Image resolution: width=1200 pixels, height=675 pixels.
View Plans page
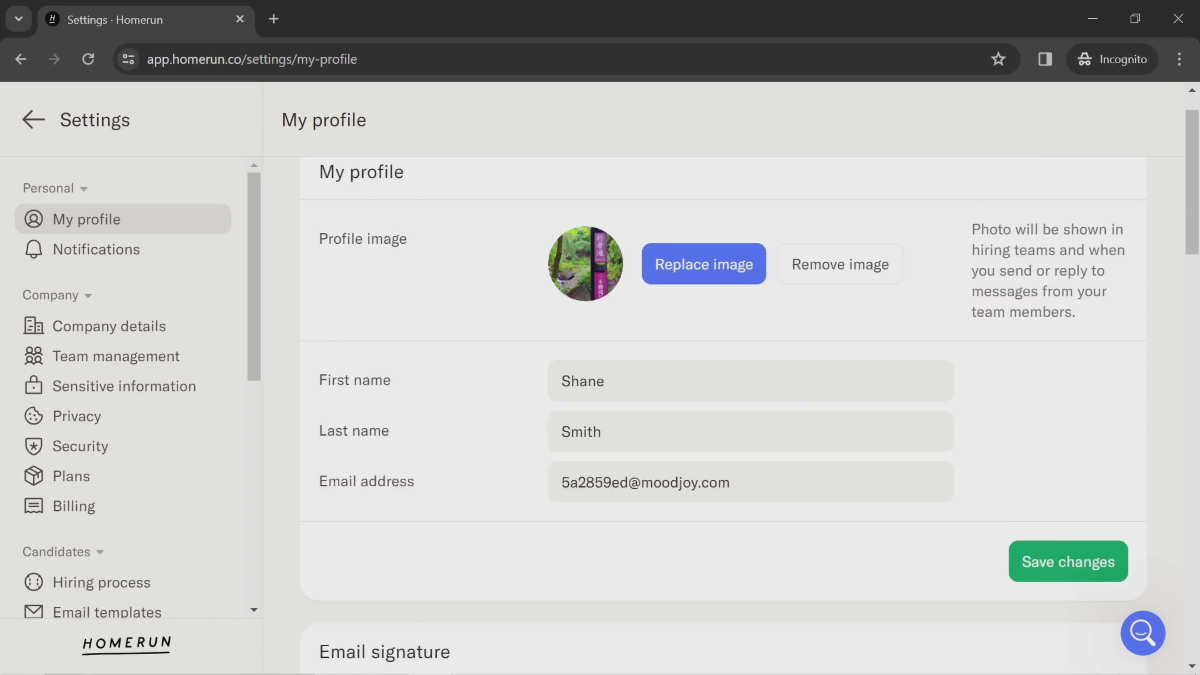pos(123,476)
